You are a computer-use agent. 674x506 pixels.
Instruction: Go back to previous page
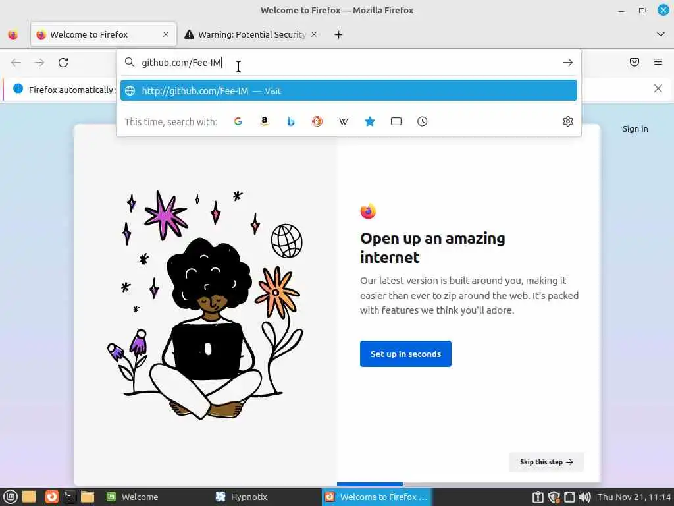tap(16, 63)
